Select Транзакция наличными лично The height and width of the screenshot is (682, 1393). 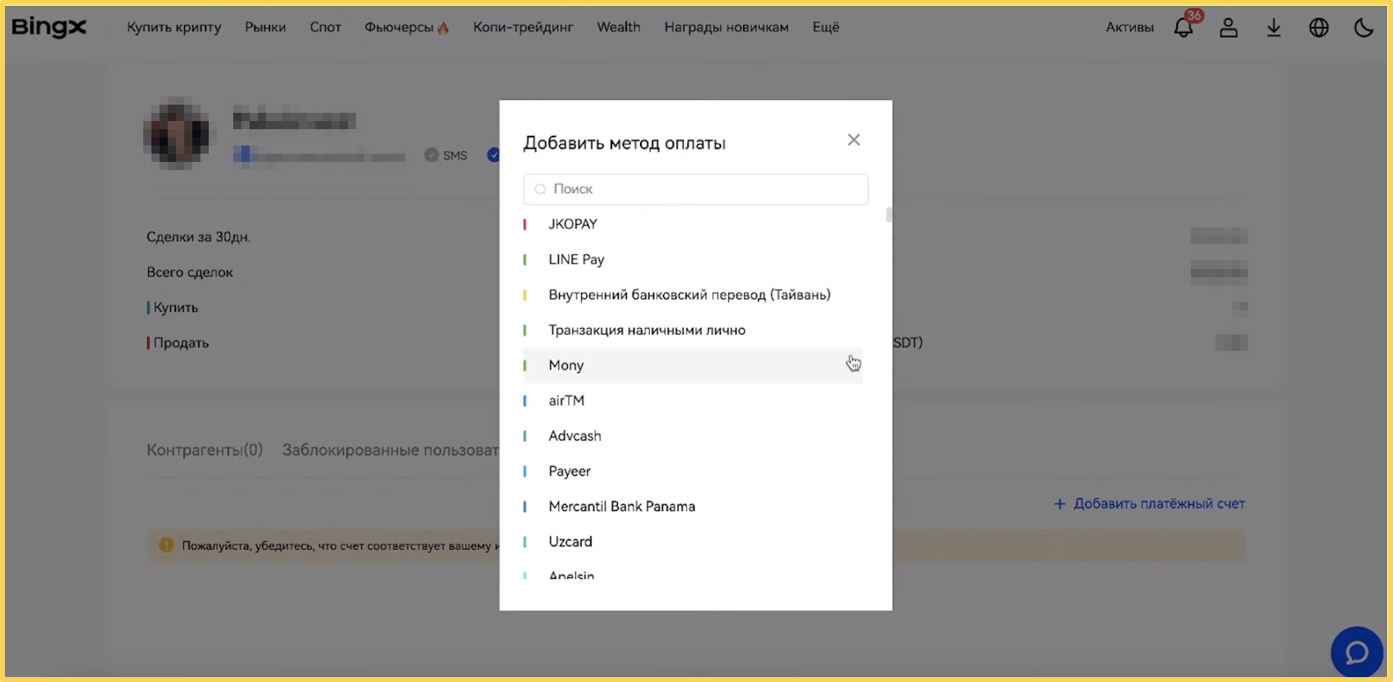point(692,330)
